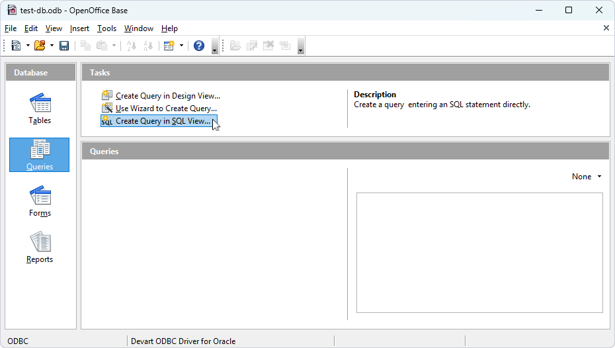Click the Database panel header

pyautogui.click(x=41, y=73)
